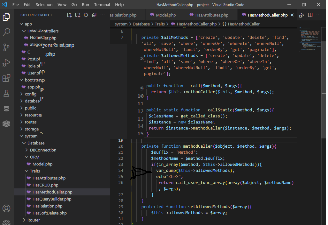This screenshot has width=328, height=225.
Task: Split the editor to the right
Action: 310,15
